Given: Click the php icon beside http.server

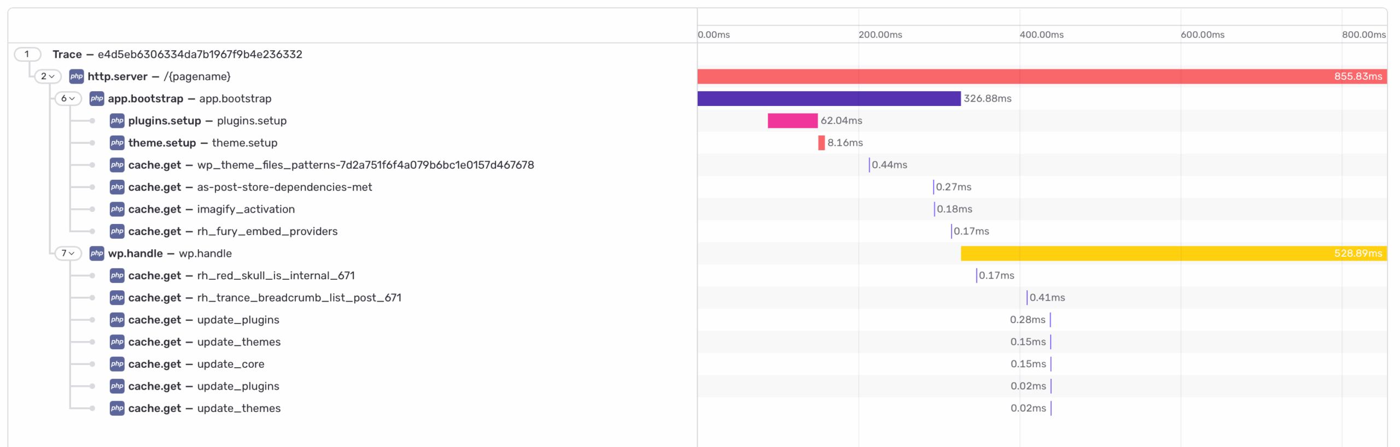Looking at the screenshot, I should (x=77, y=77).
